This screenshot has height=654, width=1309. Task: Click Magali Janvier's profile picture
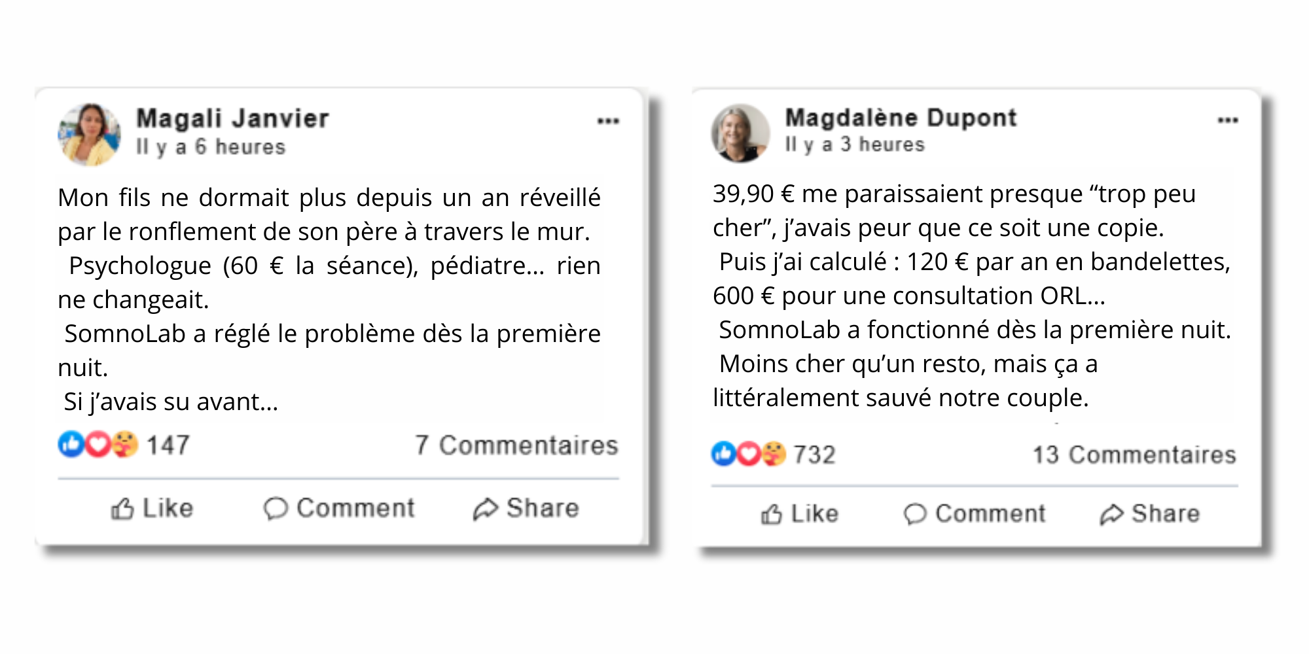[90, 134]
